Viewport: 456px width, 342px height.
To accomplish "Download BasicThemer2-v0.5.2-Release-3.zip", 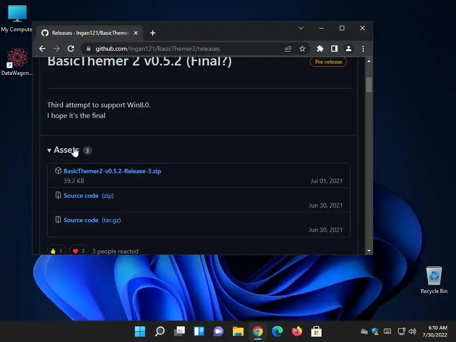I will 112,171.
